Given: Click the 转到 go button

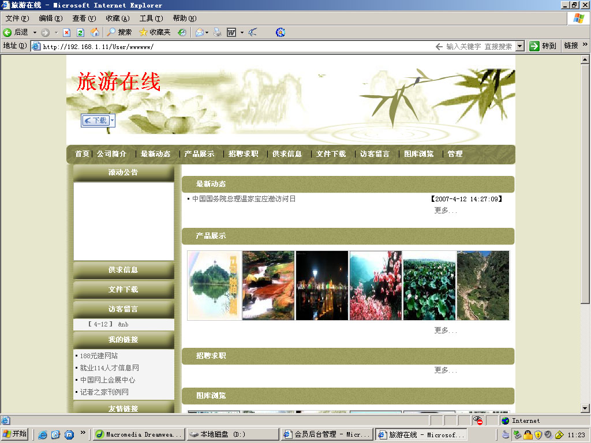Looking at the screenshot, I should [543, 46].
